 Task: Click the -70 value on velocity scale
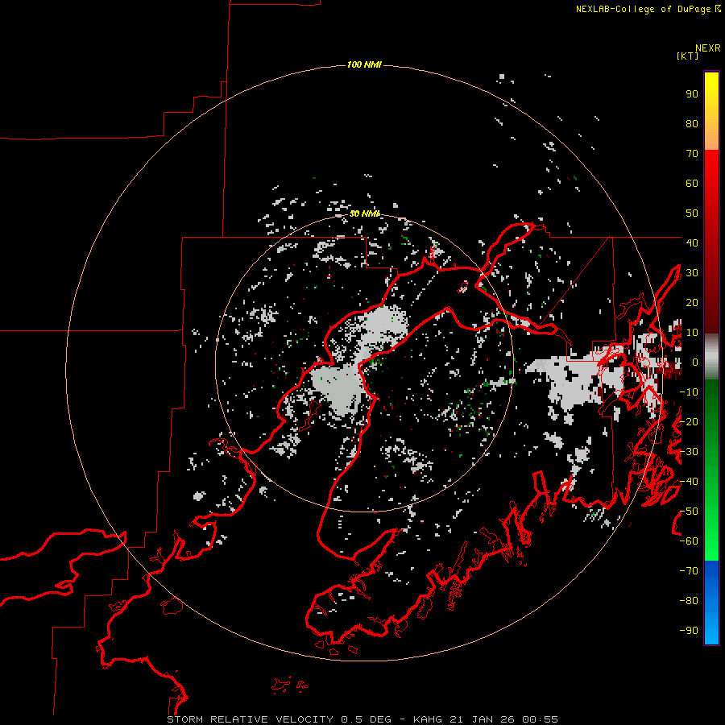point(689,571)
